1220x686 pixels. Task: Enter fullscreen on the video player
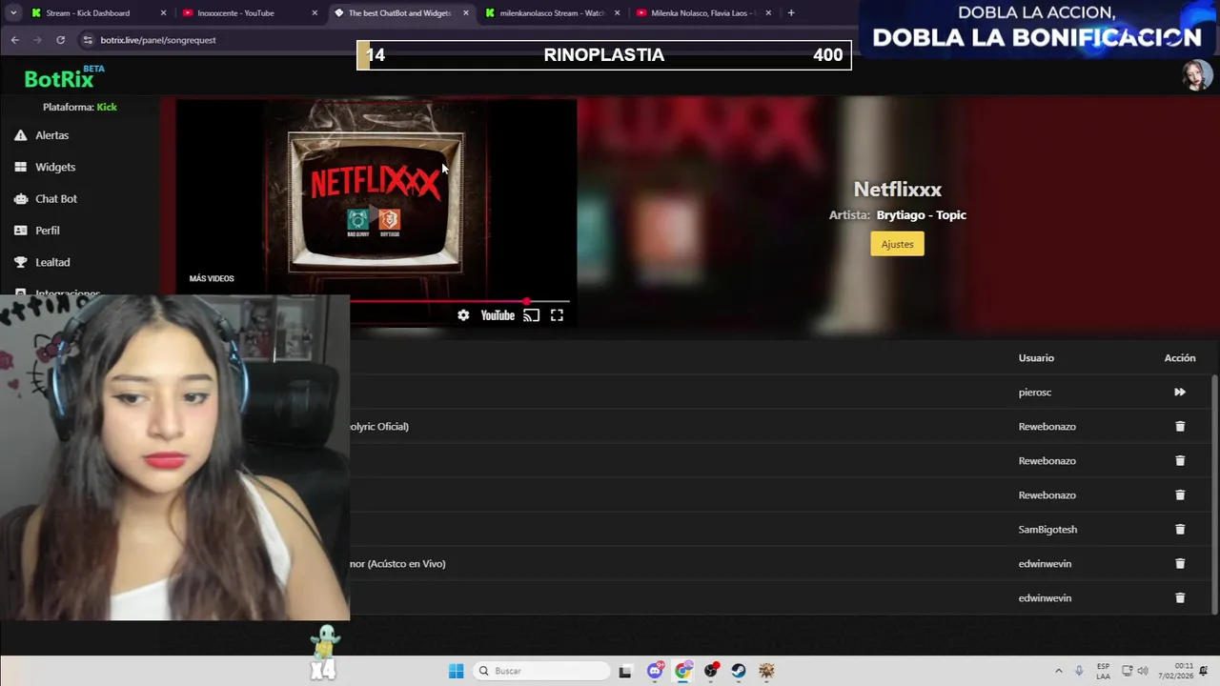pos(557,315)
